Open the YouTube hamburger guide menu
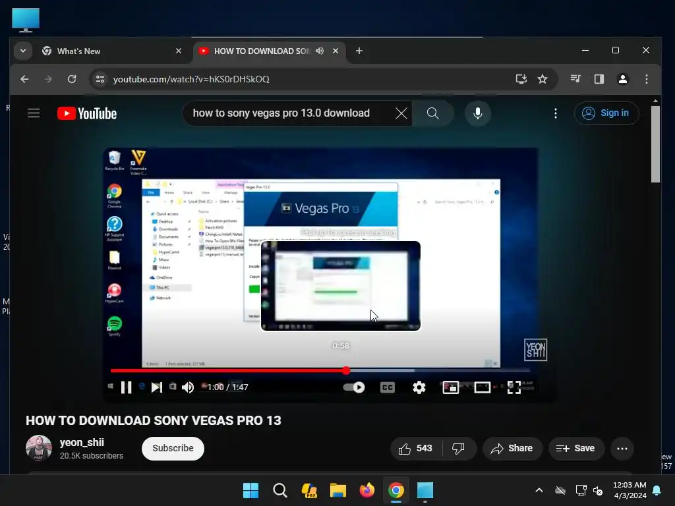Image resolution: width=675 pixels, height=506 pixels. [34, 113]
